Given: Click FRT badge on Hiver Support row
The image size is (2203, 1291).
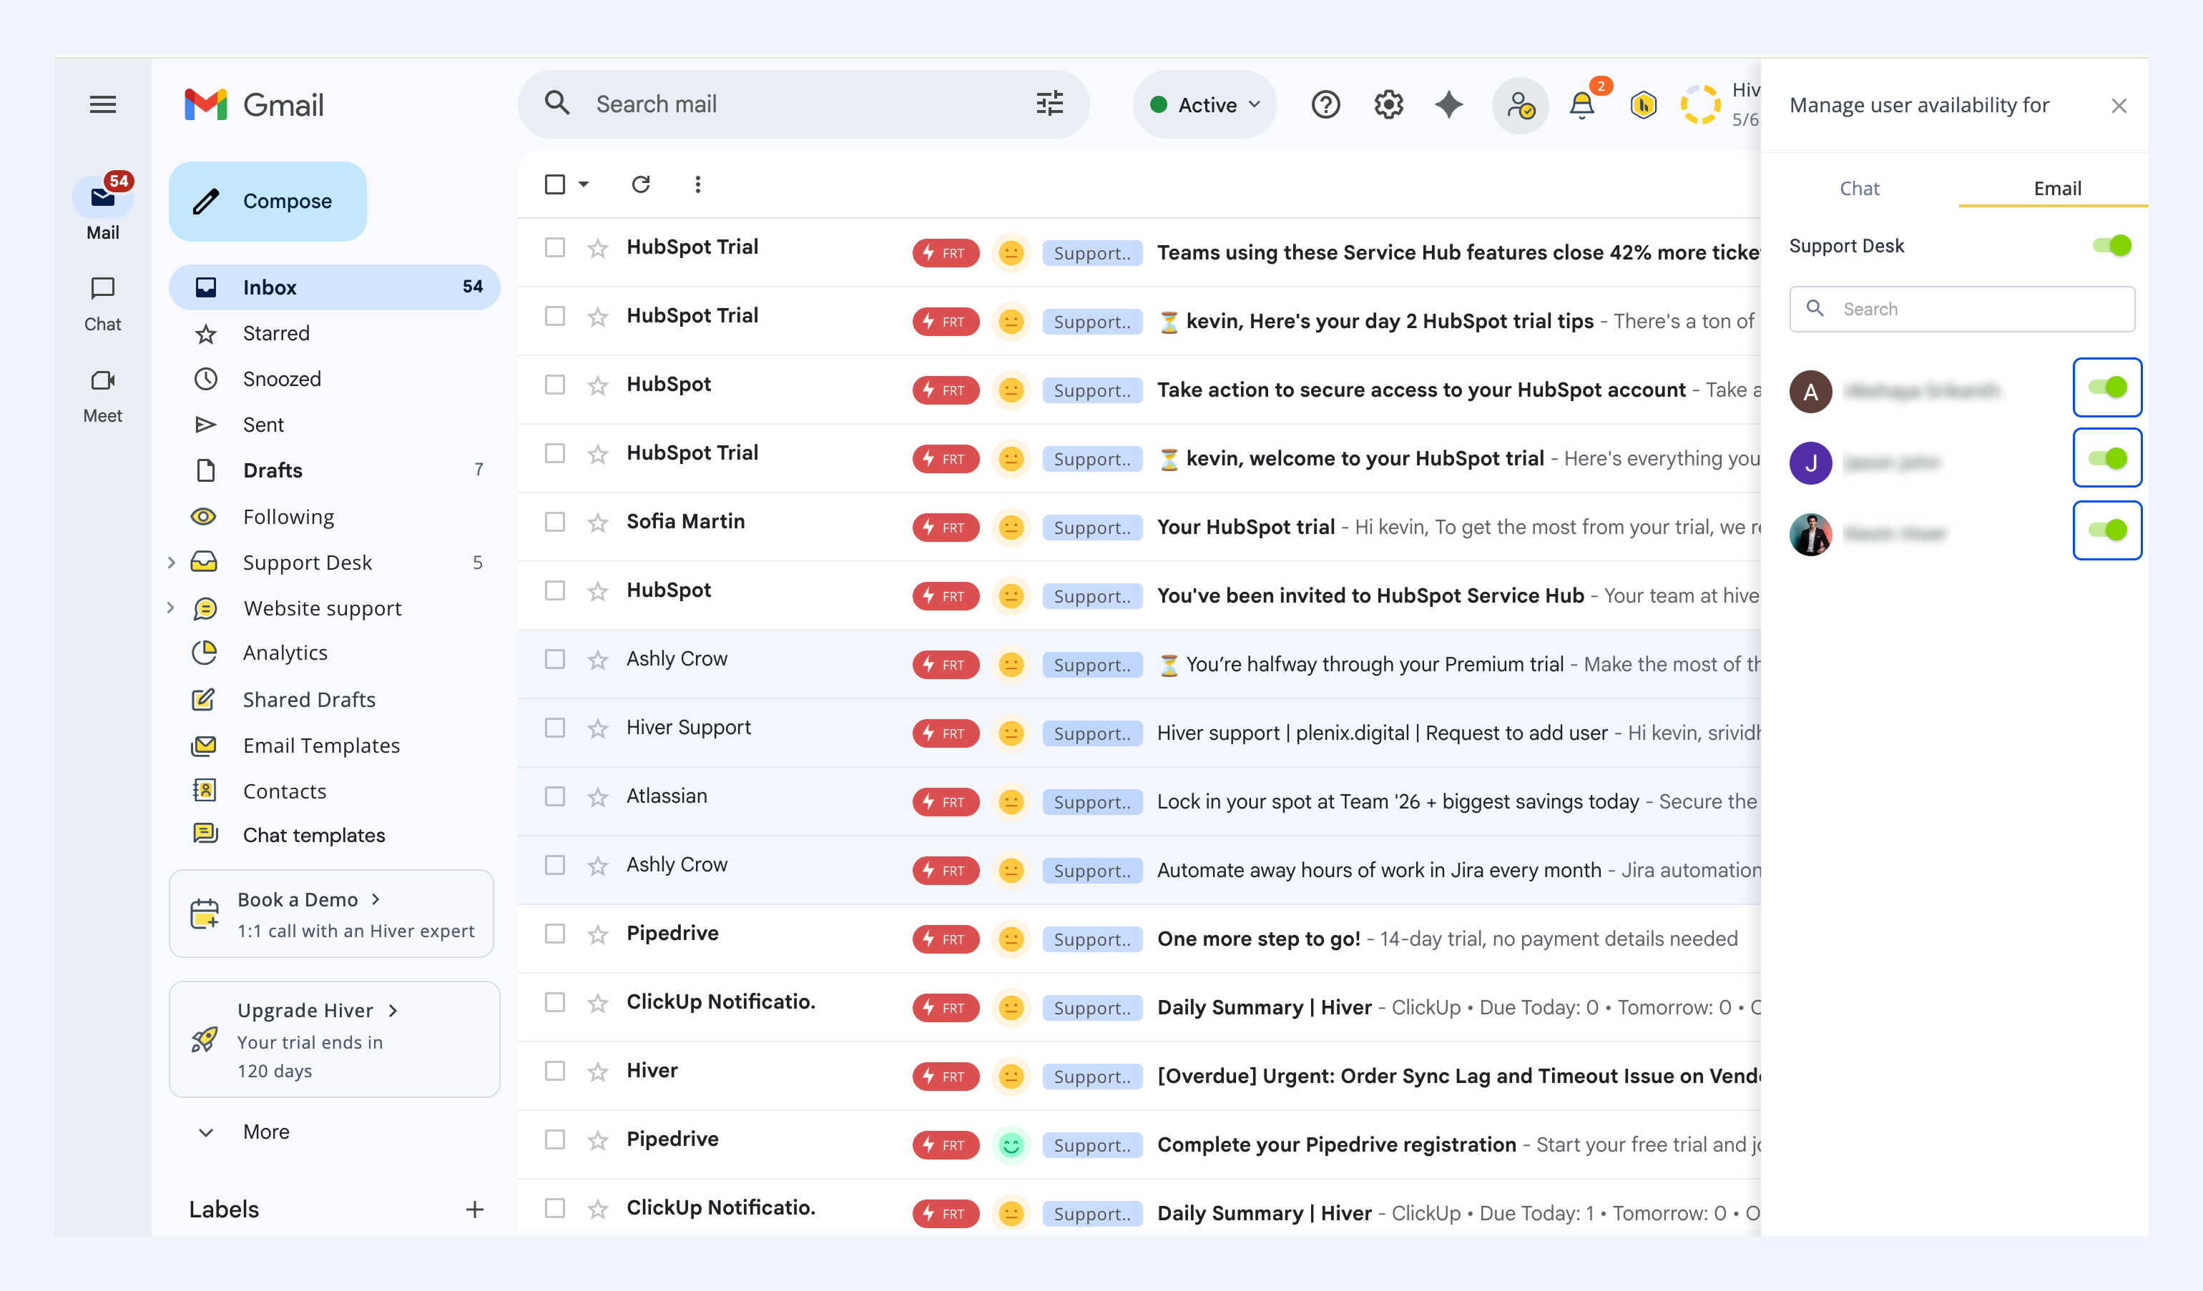Looking at the screenshot, I should (945, 733).
